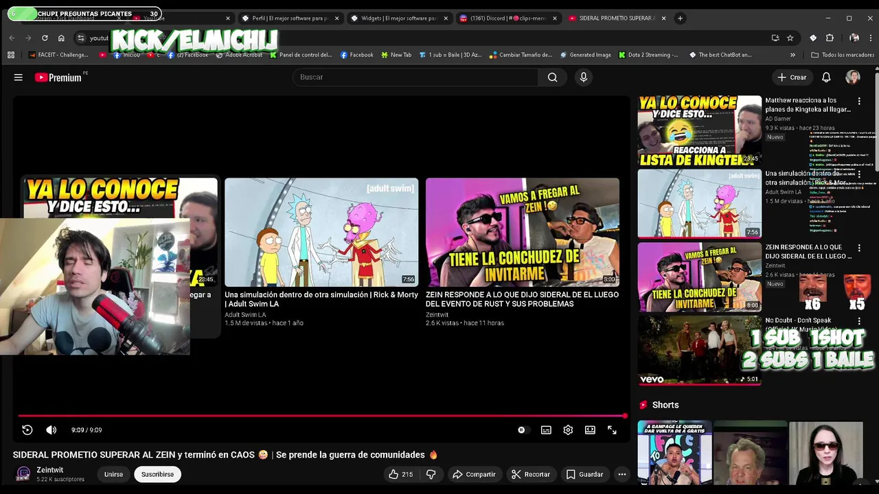Switch to the Widgets software browser tab
The image size is (879, 494).
click(x=399, y=19)
